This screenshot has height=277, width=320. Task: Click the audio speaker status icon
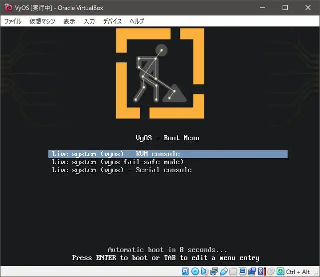pyautogui.click(x=204, y=272)
